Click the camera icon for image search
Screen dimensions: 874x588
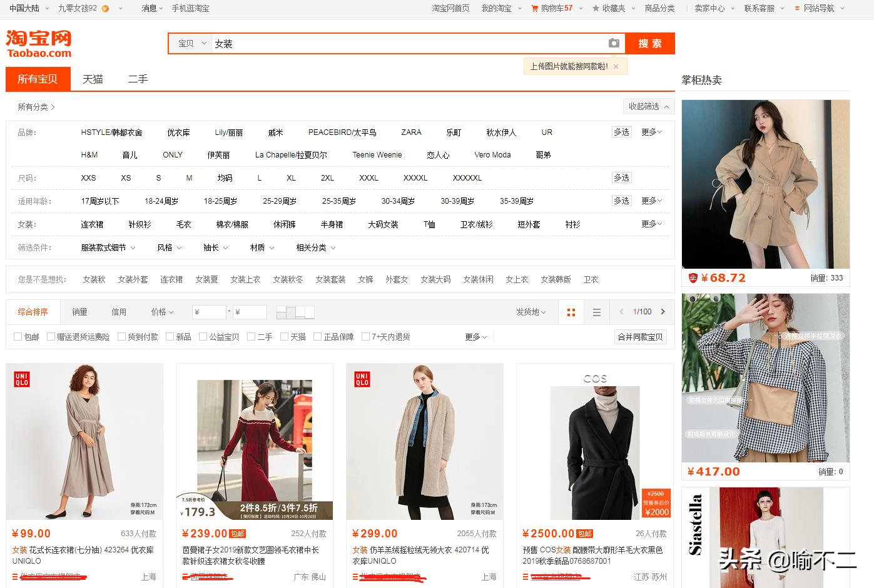click(x=614, y=42)
